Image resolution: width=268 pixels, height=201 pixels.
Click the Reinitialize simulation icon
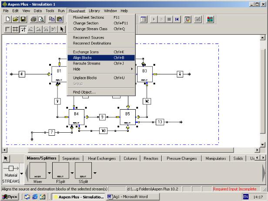tap(177, 19)
